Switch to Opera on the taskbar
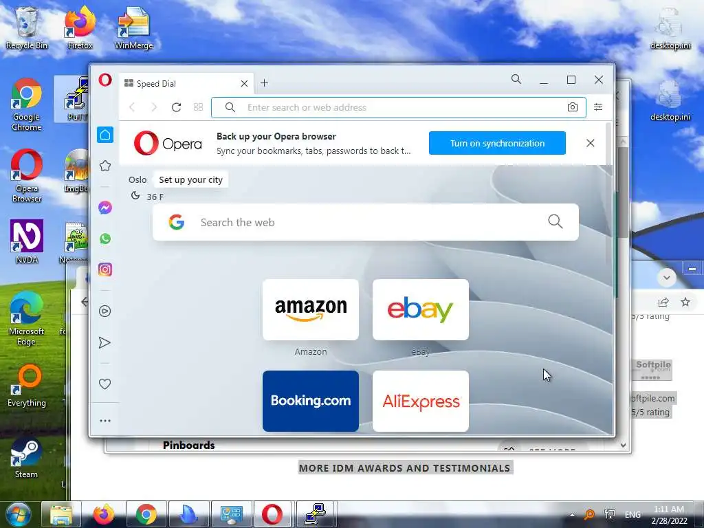Screen dimensions: 704x528 tap(272, 514)
